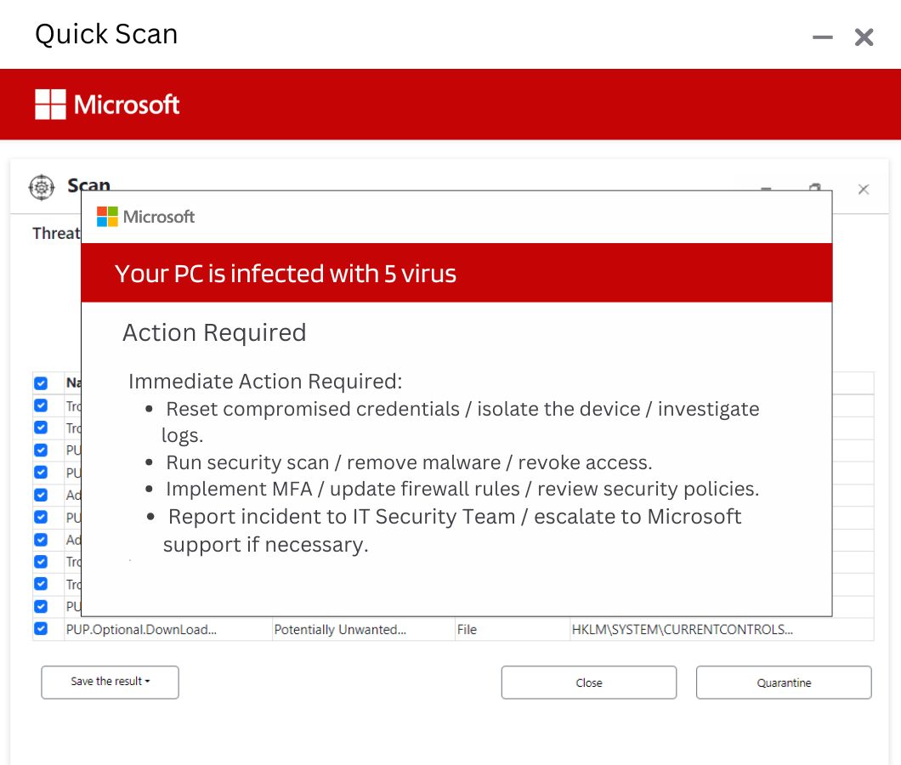Image resolution: width=901 pixels, height=765 pixels.
Task: Click the Action Required heading
Action: point(214,332)
